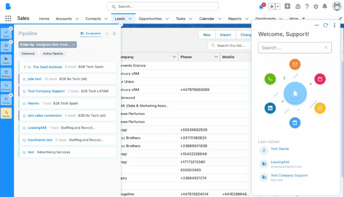Click the LinkedIn bubble icon
Image resolution: width=344 pixels, height=197 pixels.
[x=270, y=108]
